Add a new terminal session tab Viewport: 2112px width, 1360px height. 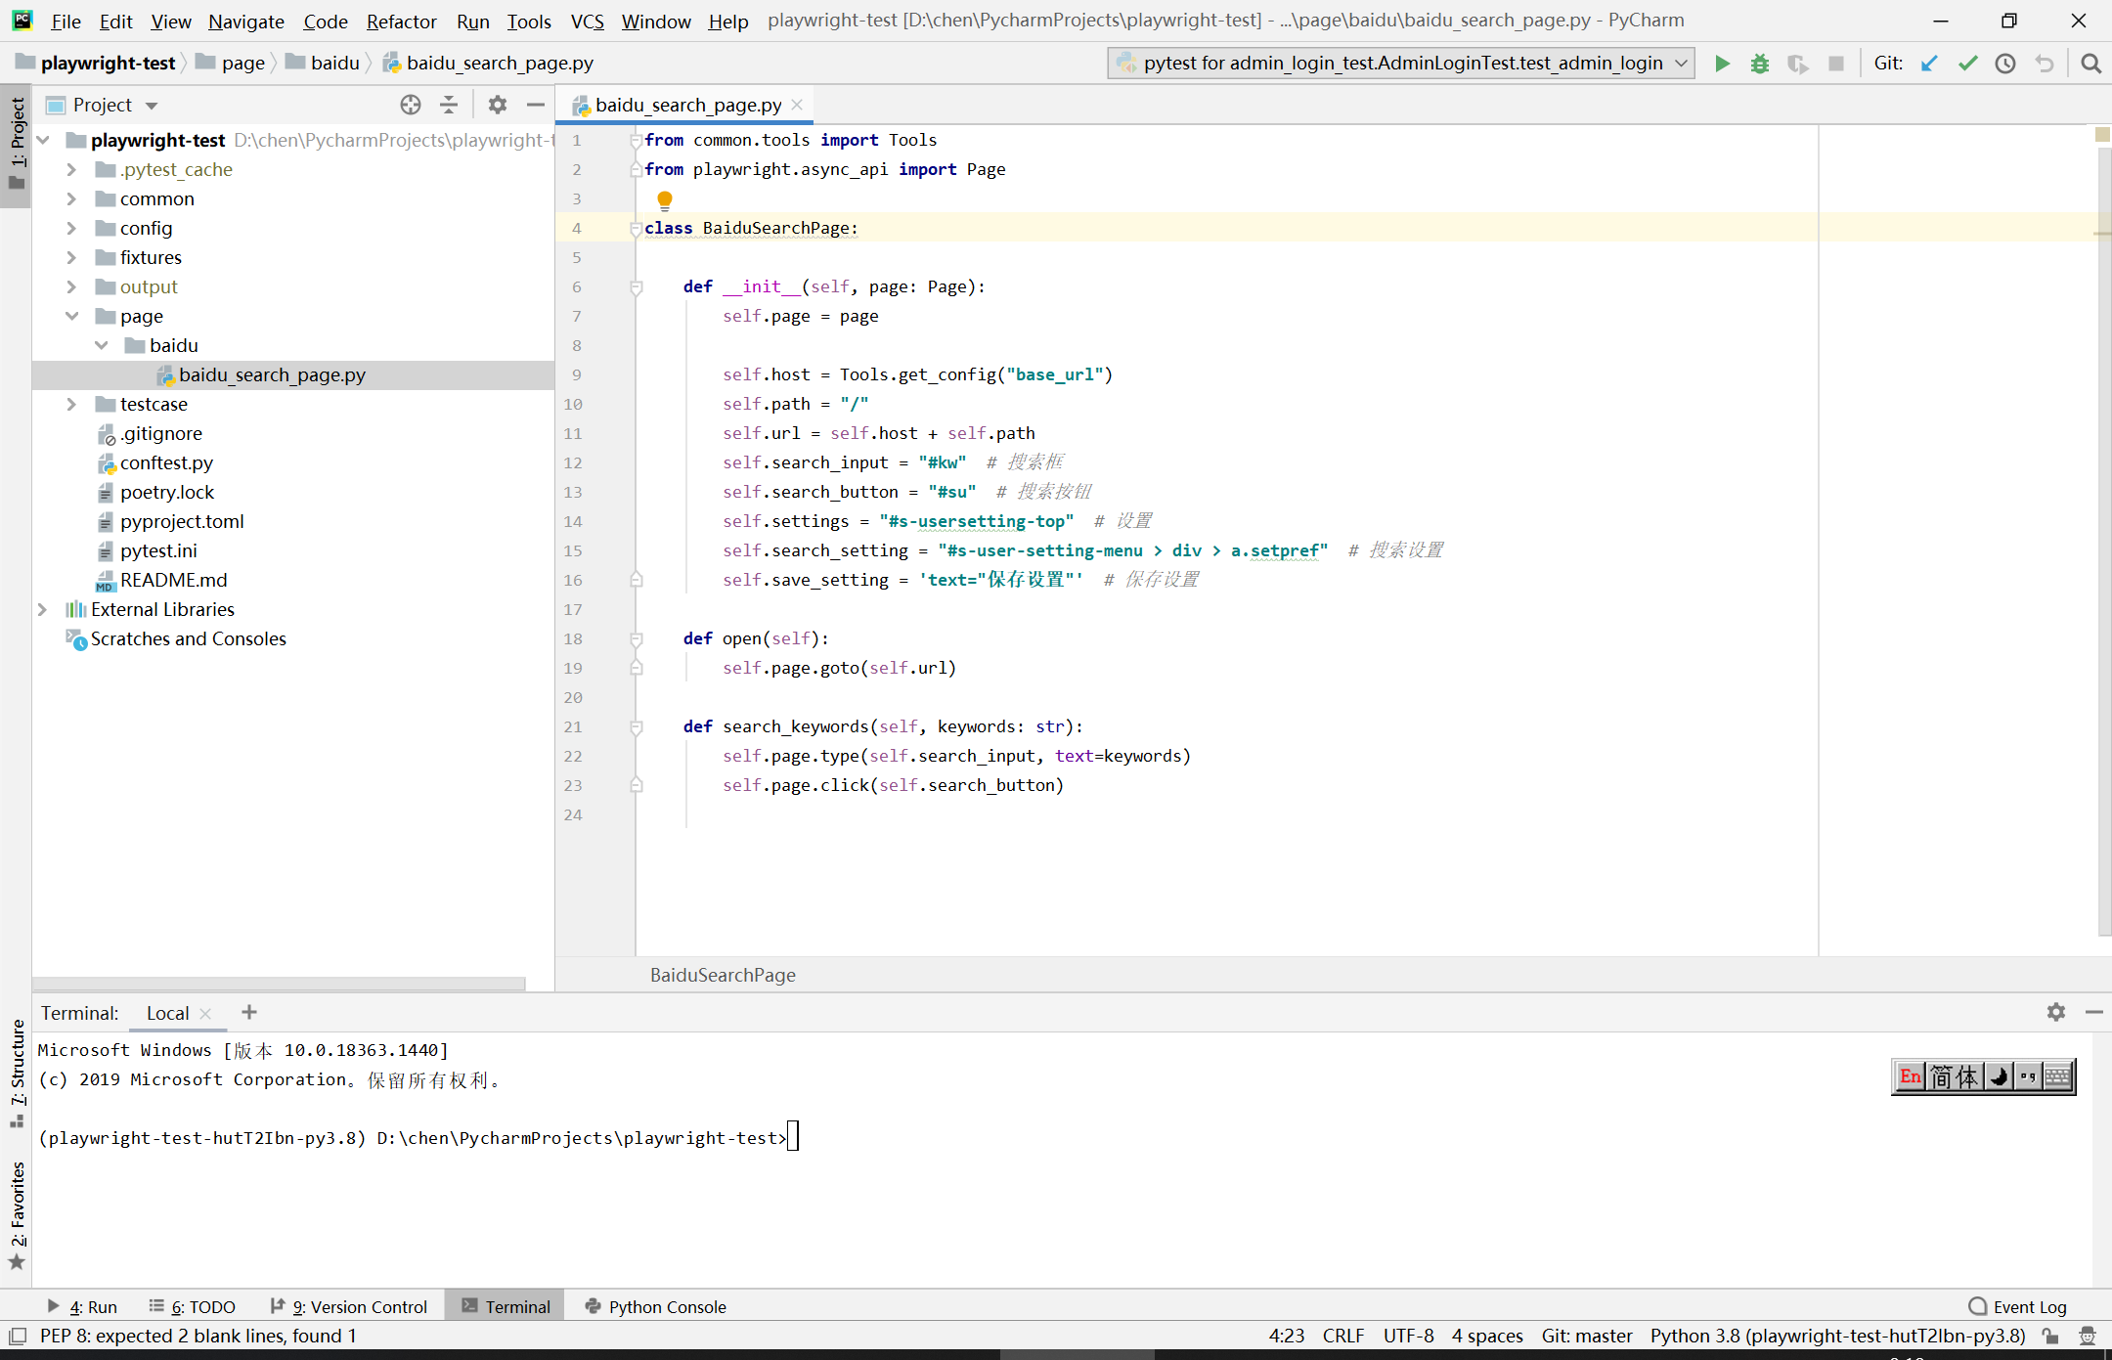coord(249,1012)
